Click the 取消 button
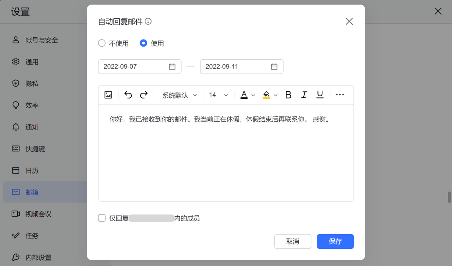452x266 pixels. pyautogui.click(x=292, y=241)
